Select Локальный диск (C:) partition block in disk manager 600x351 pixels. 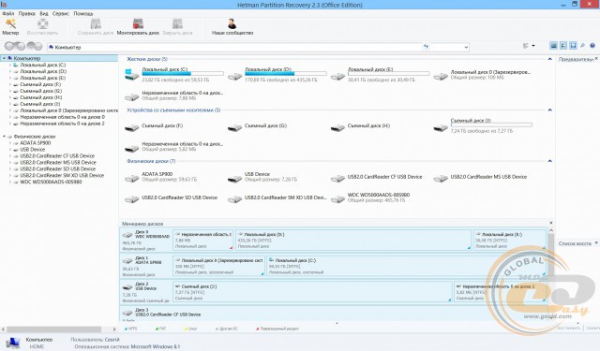tap(406, 266)
